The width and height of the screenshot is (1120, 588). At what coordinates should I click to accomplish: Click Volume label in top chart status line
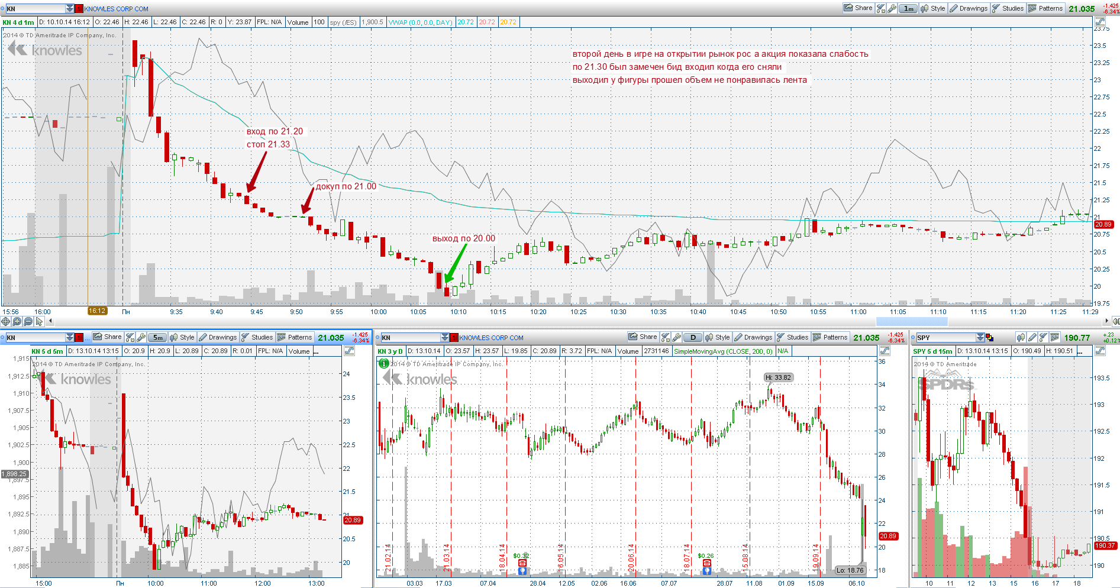pyautogui.click(x=298, y=22)
